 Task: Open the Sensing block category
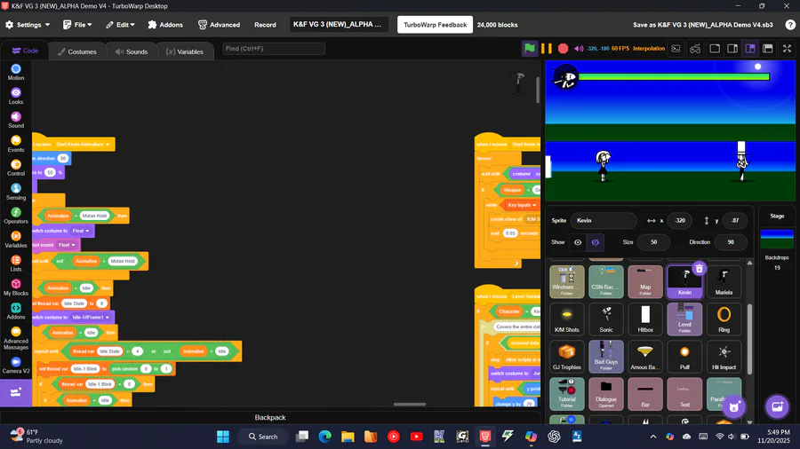tap(16, 192)
